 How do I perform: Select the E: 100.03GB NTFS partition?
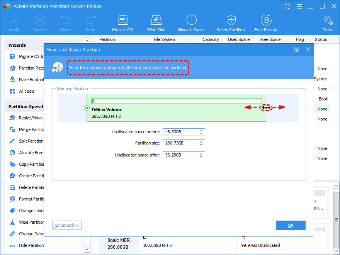[x=187, y=245]
